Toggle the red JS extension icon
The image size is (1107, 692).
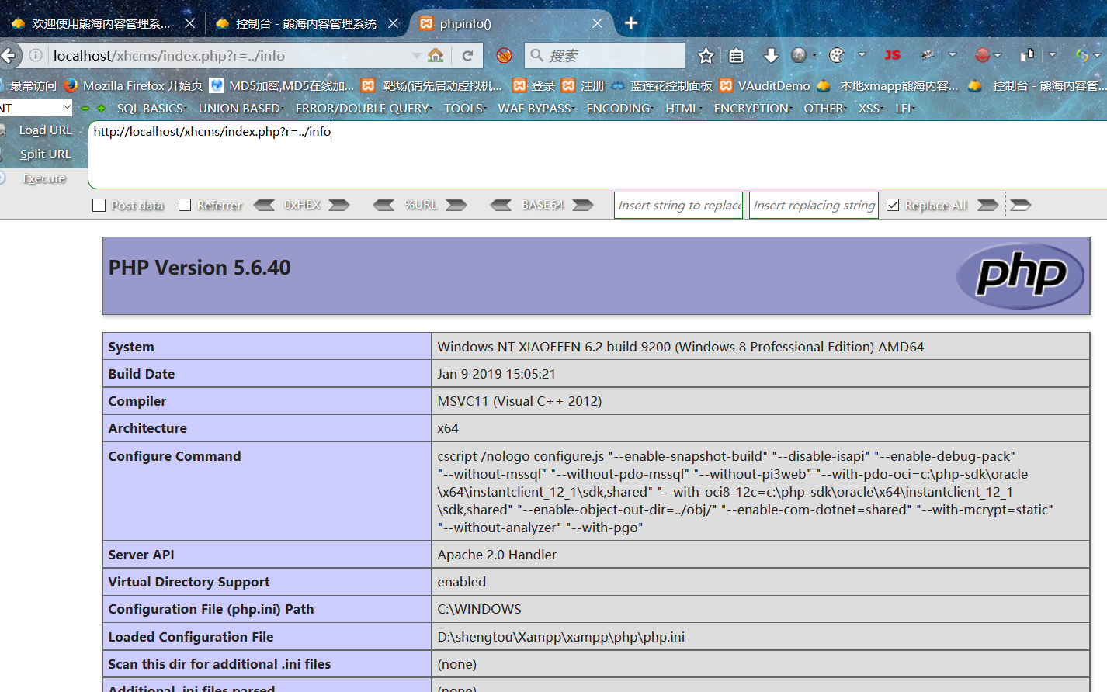pos(893,55)
